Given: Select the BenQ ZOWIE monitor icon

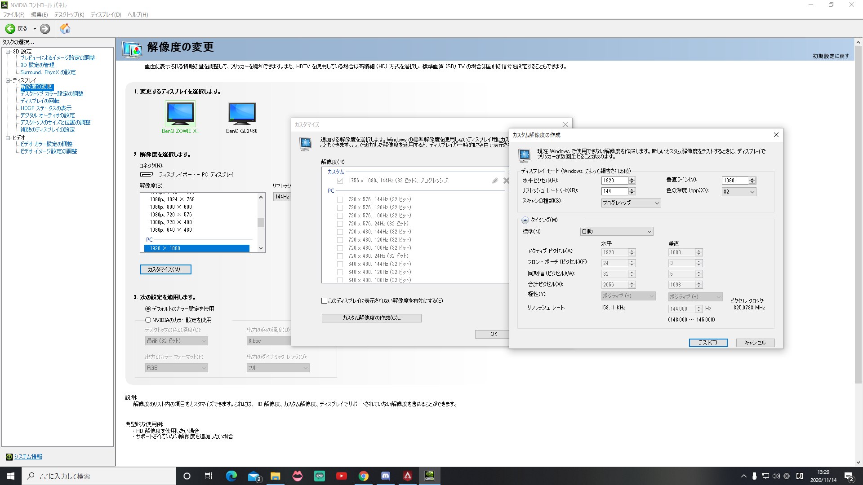Looking at the screenshot, I should pos(180,114).
